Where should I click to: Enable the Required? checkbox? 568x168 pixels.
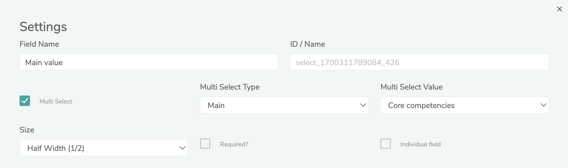(205, 144)
